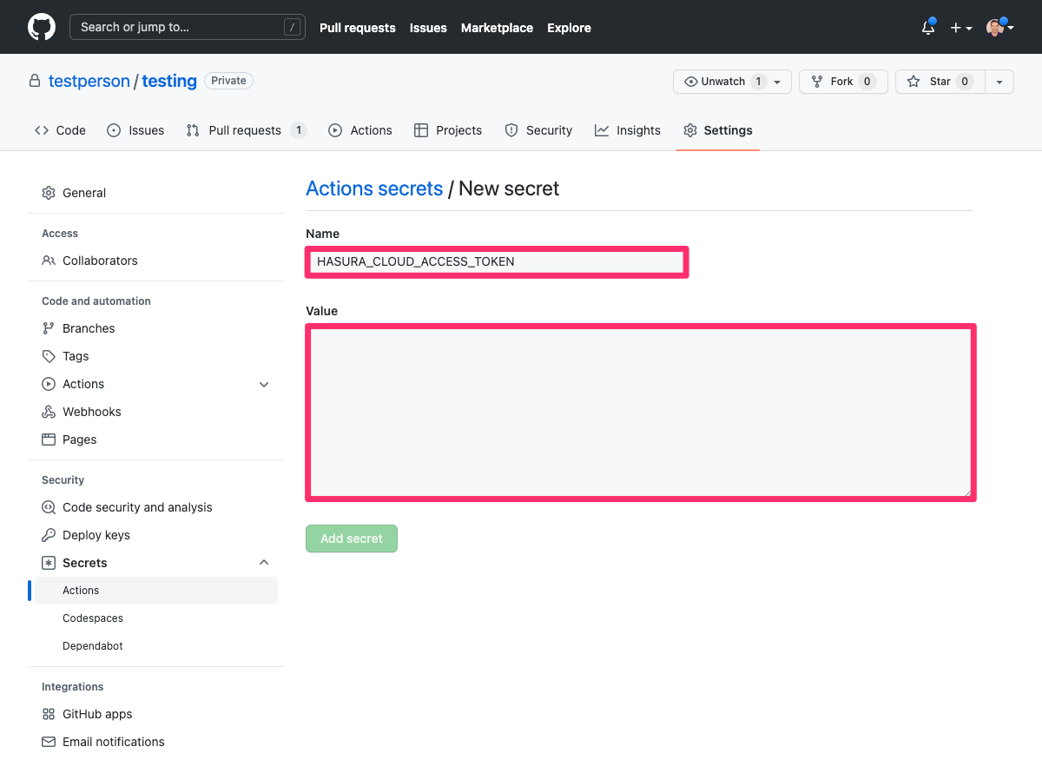The image size is (1042, 760).
Task: Click the Tags label icon in sidebar
Action: click(48, 356)
